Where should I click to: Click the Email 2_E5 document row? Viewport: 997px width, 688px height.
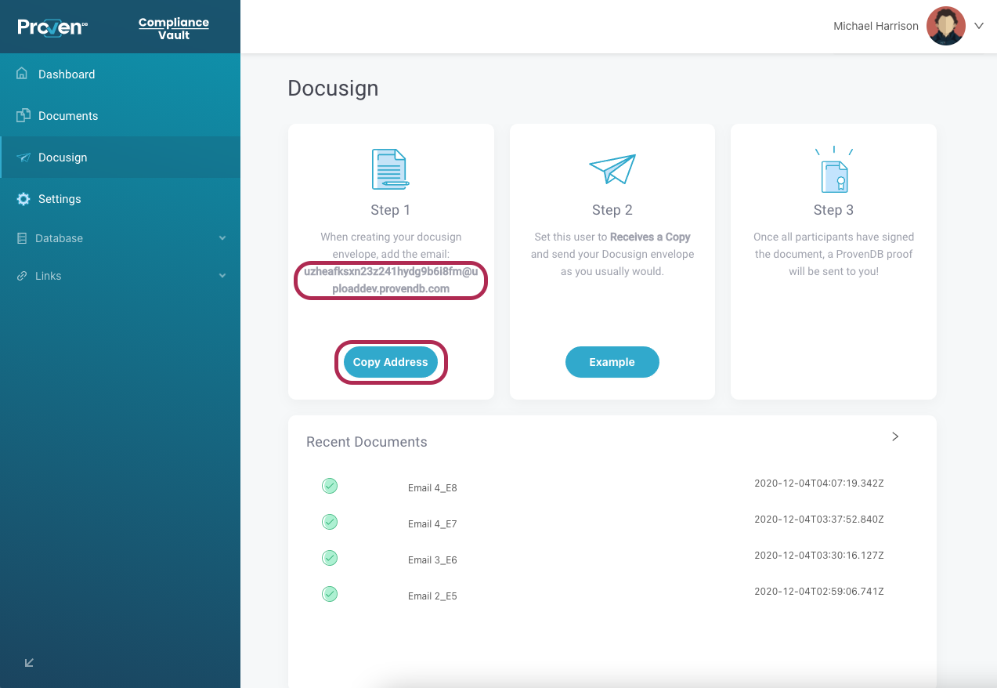[612, 595]
